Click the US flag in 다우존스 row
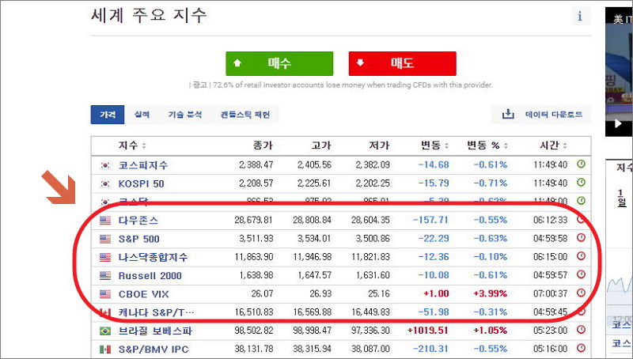Viewport: 633px width, 359px height. pyautogui.click(x=105, y=221)
